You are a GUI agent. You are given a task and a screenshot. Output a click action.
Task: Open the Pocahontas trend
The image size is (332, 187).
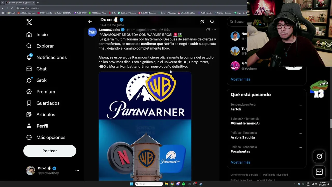coord(240,151)
